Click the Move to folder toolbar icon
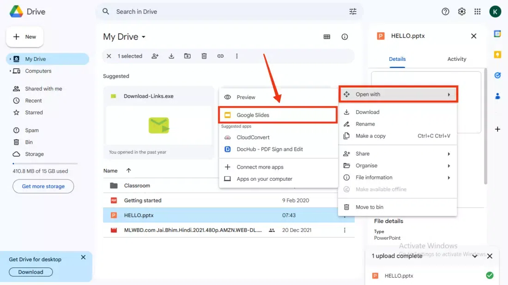 pyautogui.click(x=187, y=56)
